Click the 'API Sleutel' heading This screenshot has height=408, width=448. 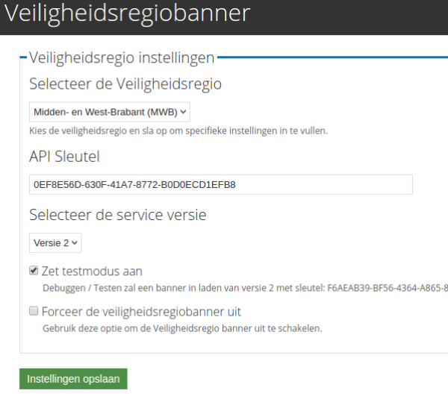(x=64, y=156)
